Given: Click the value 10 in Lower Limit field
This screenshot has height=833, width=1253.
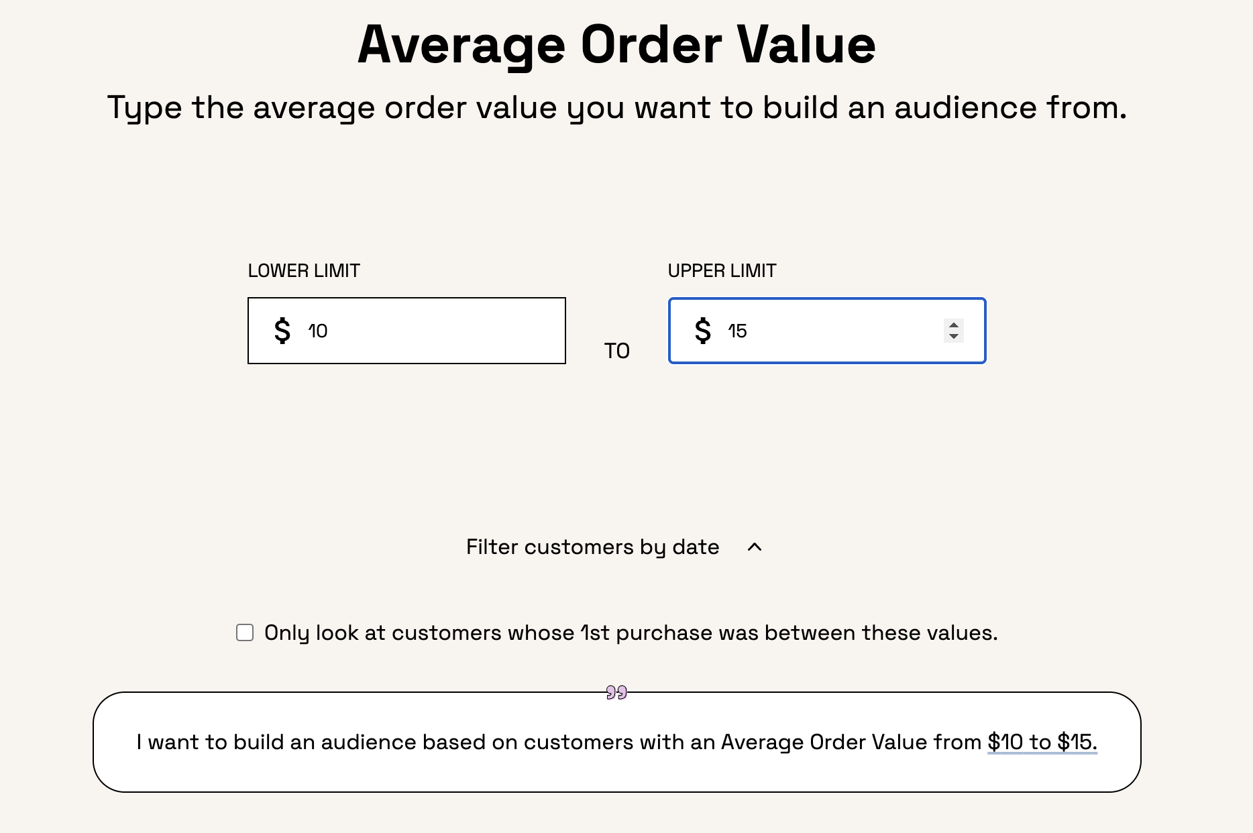Looking at the screenshot, I should 317,331.
